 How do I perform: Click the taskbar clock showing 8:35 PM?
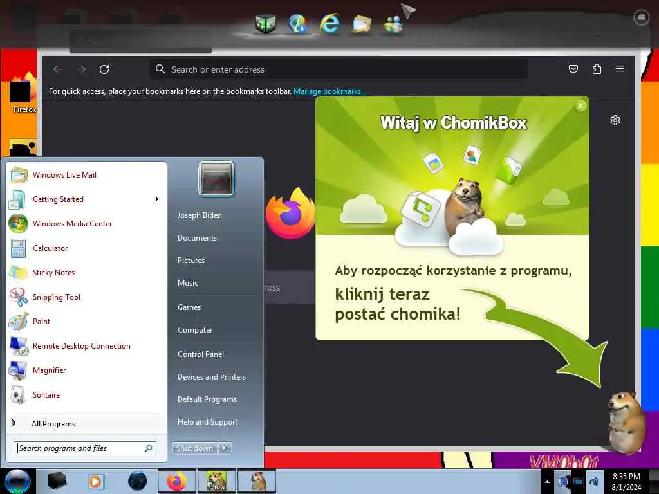(626, 482)
